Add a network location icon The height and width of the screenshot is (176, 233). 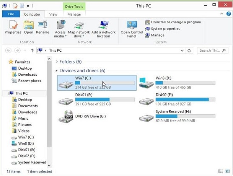[103, 25]
